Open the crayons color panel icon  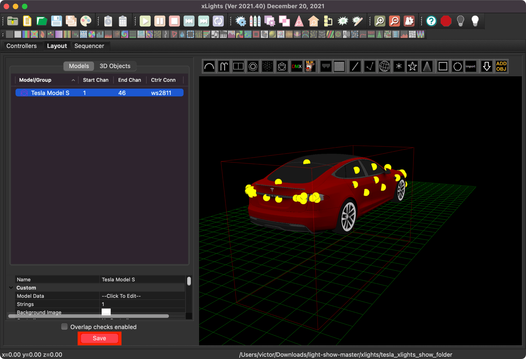point(255,21)
